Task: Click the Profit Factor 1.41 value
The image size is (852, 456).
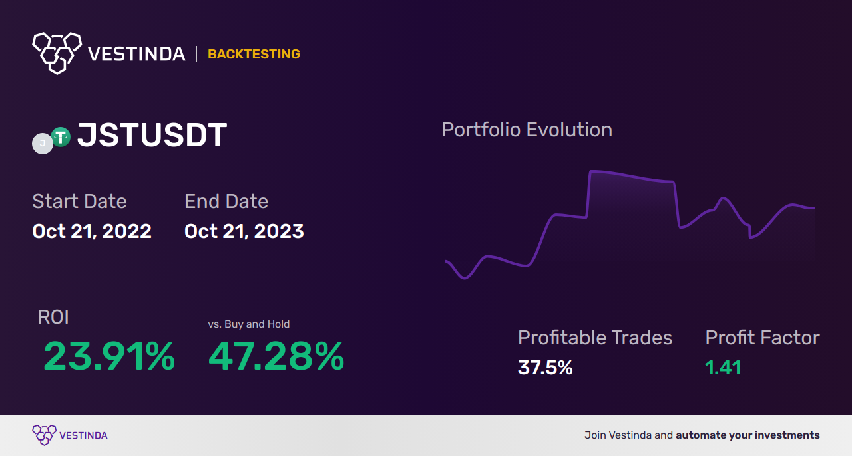Action: 723,368
